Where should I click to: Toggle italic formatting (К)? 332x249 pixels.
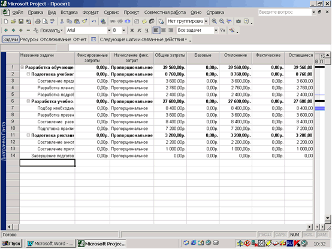tap(139, 31)
